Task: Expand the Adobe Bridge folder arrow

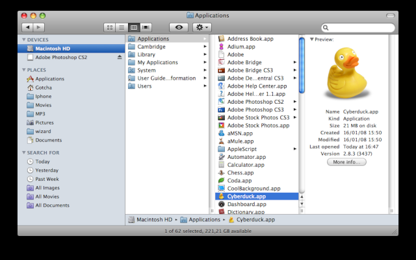Action: click(x=294, y=62)
